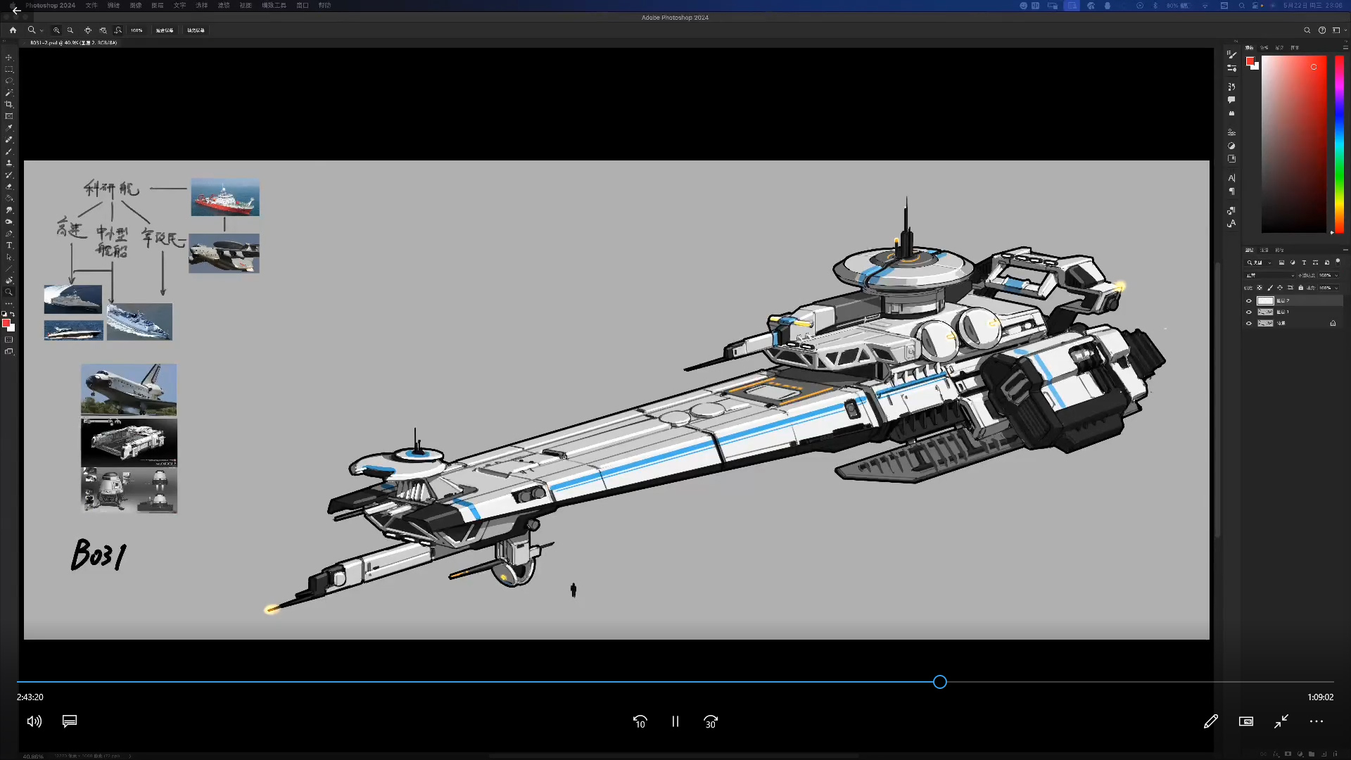Hide the top layer using eye icon
This screenshot has width=1351, height=760.
1249,300
